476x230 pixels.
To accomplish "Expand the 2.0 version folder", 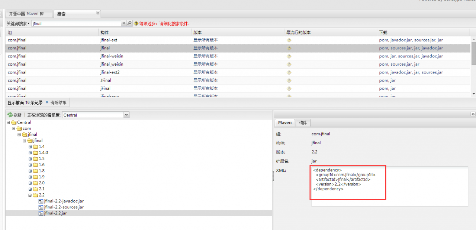I will point(30,183).
